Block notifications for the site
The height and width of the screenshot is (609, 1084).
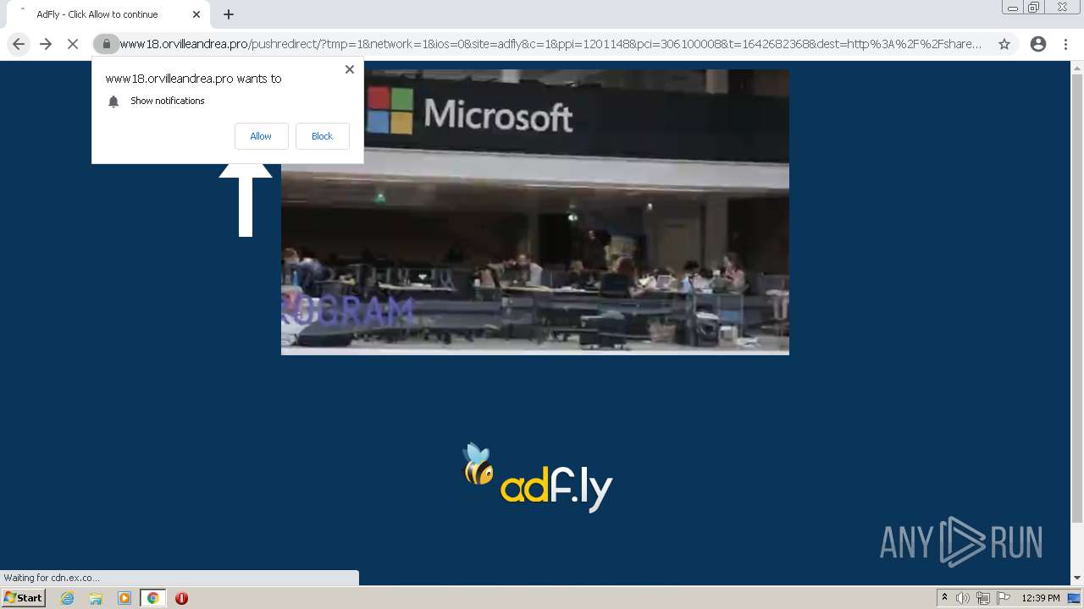tap(322, 136)
